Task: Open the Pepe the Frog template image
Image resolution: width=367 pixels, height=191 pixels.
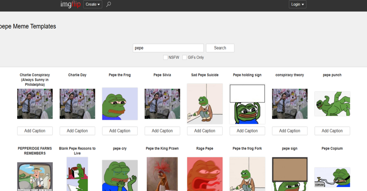Action: point(120,104)
